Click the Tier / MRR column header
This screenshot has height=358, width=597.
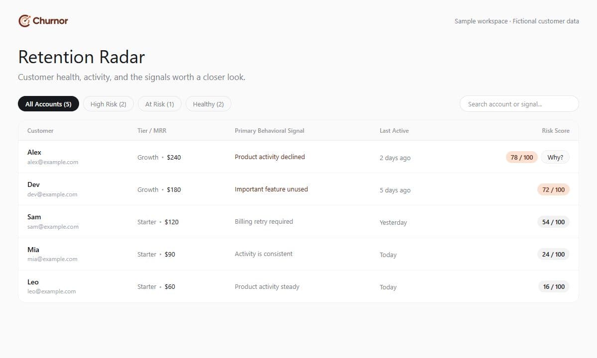[152, 131]
